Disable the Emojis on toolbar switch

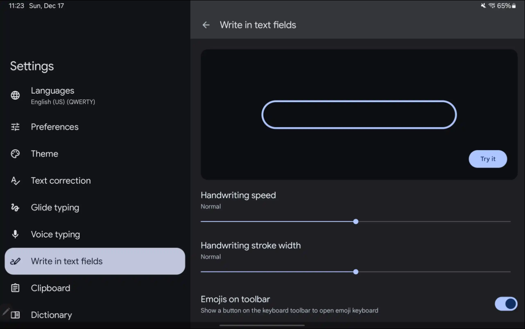[506, 304]
